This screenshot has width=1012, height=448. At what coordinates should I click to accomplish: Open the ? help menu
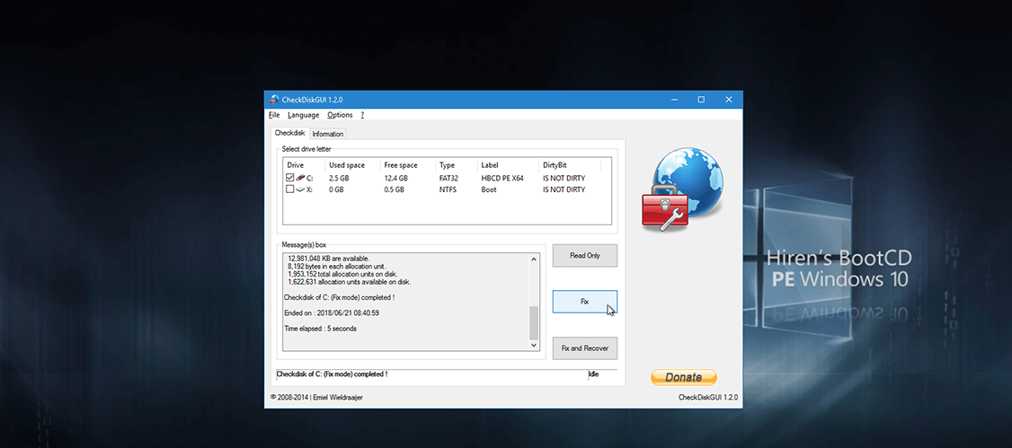tap(363, 115)
